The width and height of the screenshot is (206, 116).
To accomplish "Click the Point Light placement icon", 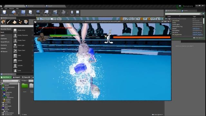I will (15, 45).
